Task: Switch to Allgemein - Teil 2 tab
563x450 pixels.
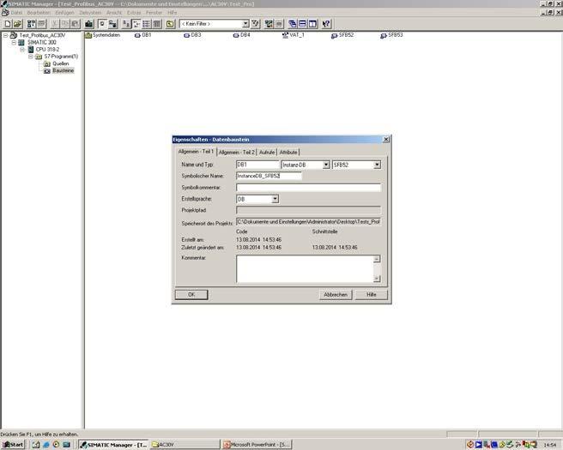Action: click(x=237, y=153)
